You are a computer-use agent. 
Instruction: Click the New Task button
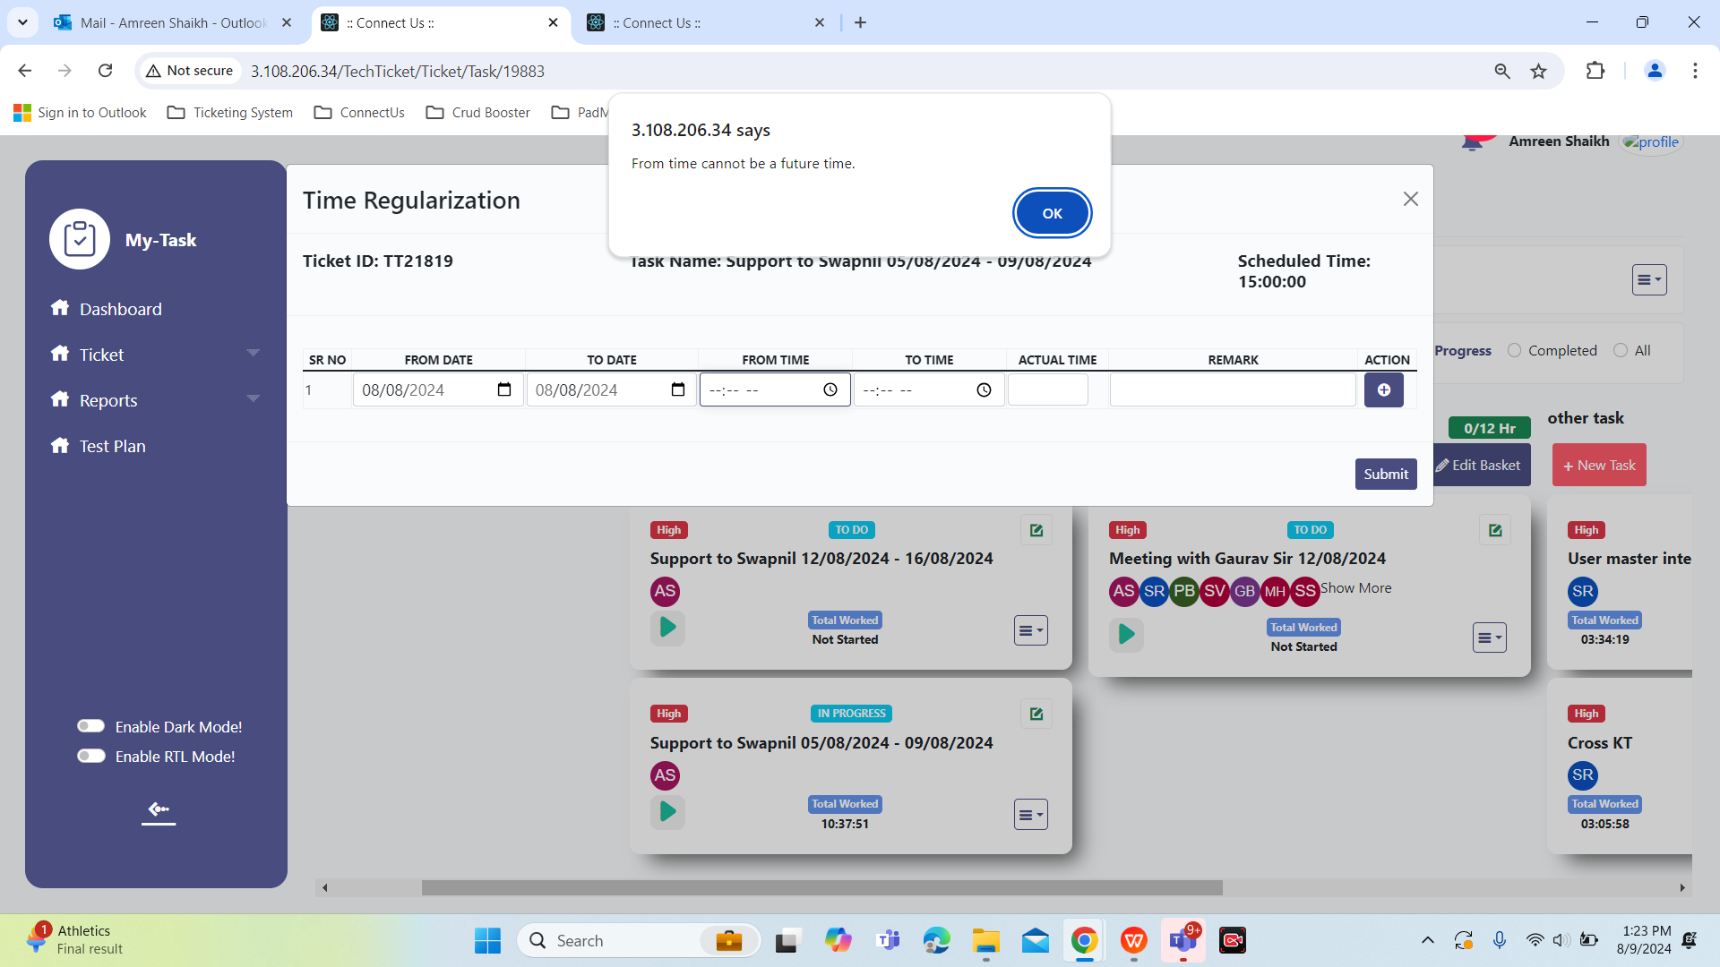tap(1599, 465)
